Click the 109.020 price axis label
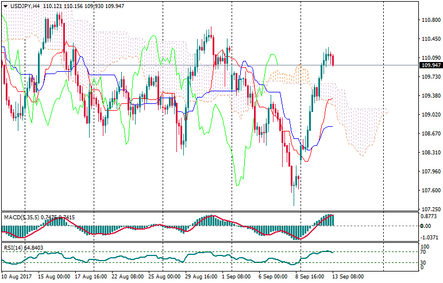The width and height of the screenshot is (443, 283). (x=430, y=115)
